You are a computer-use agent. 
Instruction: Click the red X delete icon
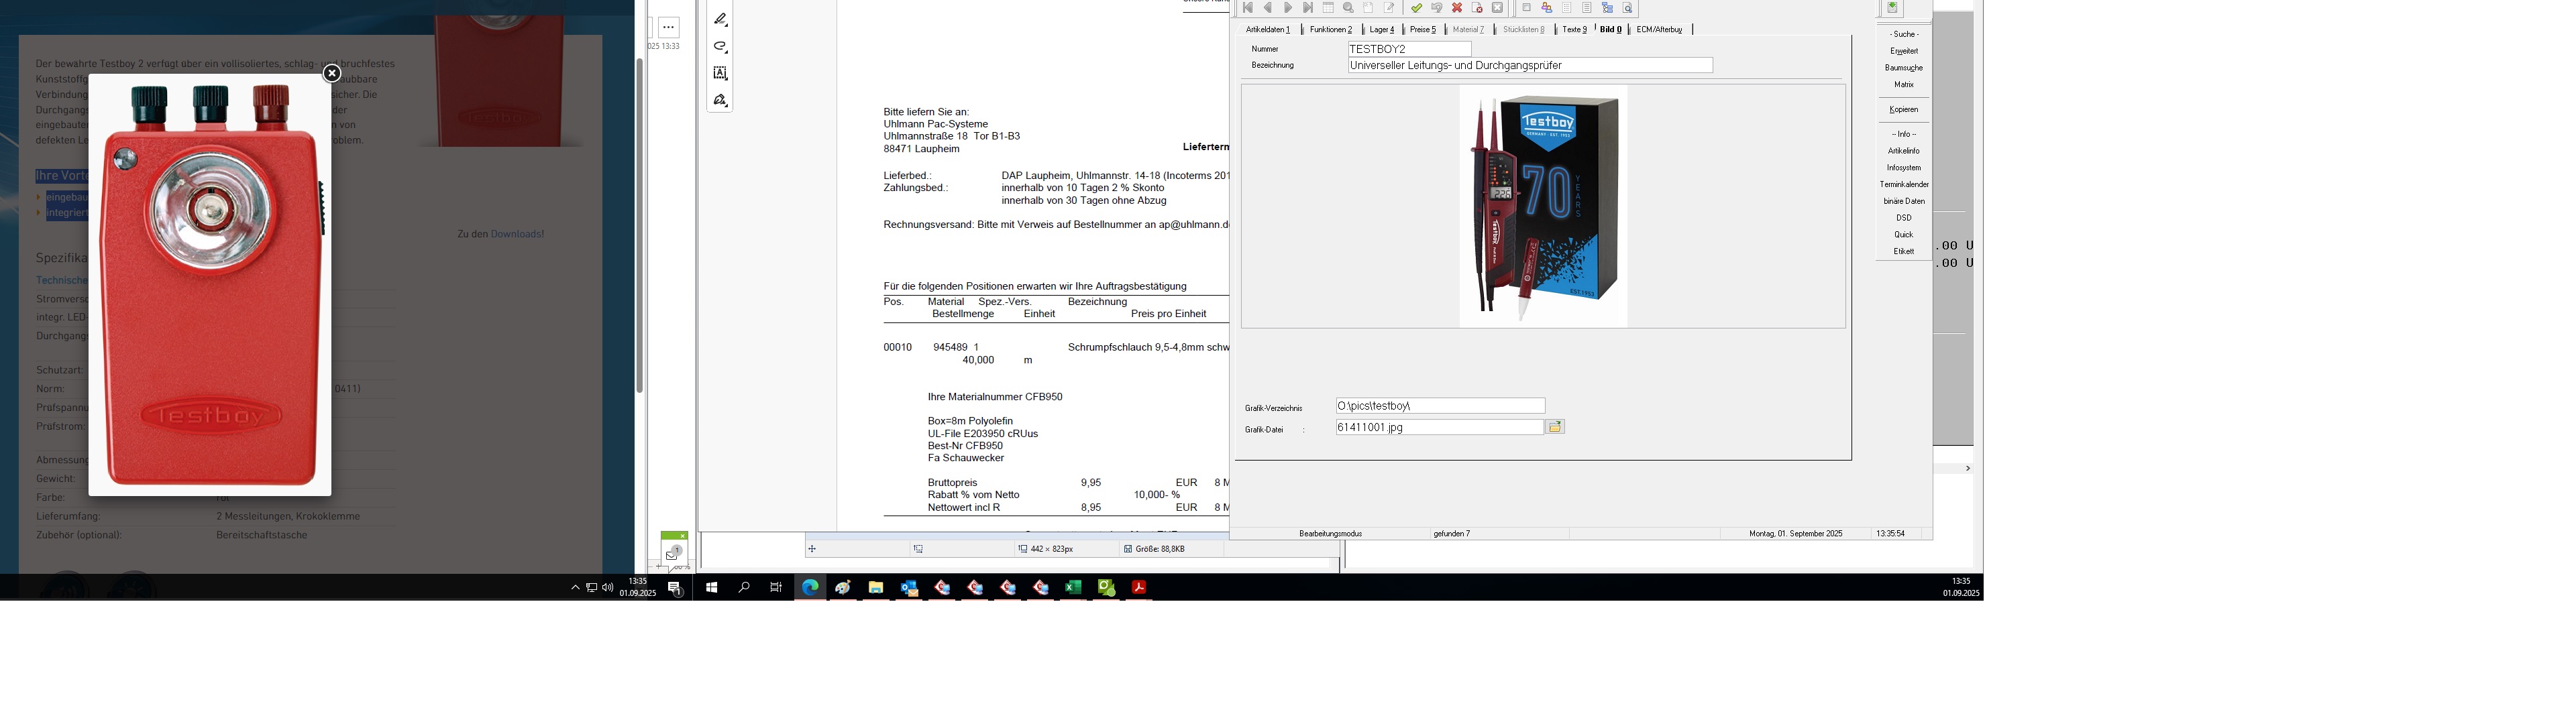click(x=1457, y=8)
